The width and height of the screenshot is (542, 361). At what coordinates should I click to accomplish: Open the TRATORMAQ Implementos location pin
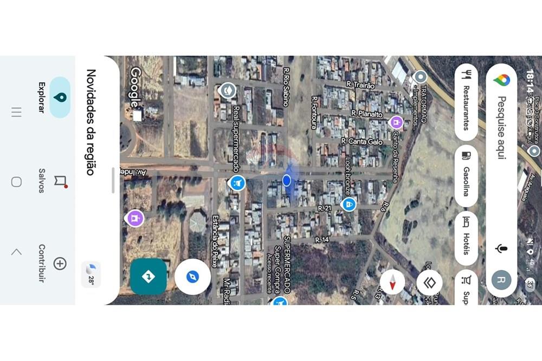[x=420, y=77]
